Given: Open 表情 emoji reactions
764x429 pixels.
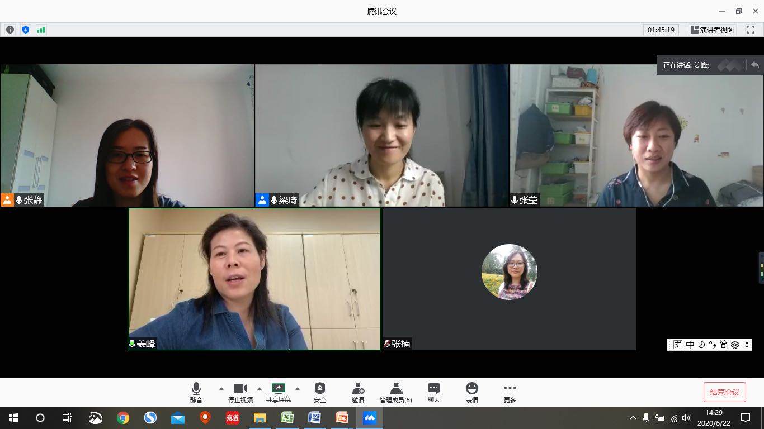Looking at the screenshot, I should click(x=472, y=393).
